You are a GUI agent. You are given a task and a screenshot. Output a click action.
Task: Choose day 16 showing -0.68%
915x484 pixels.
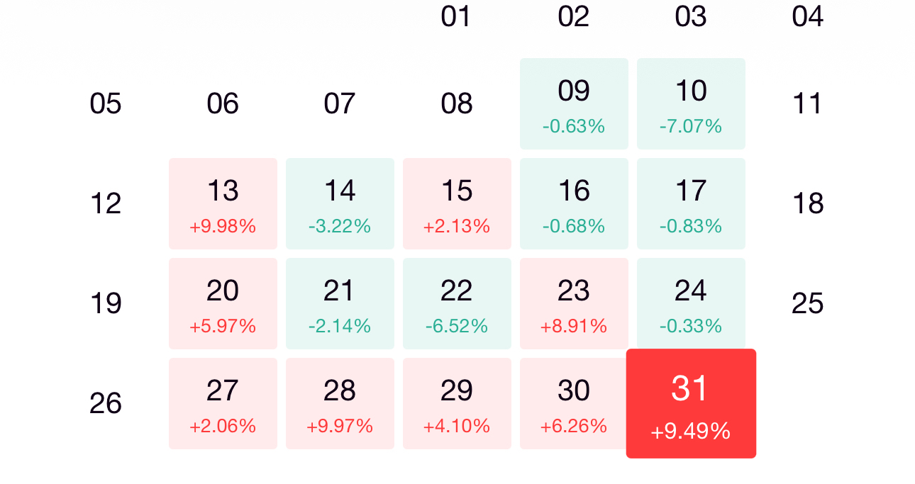[x=574, y=204]
